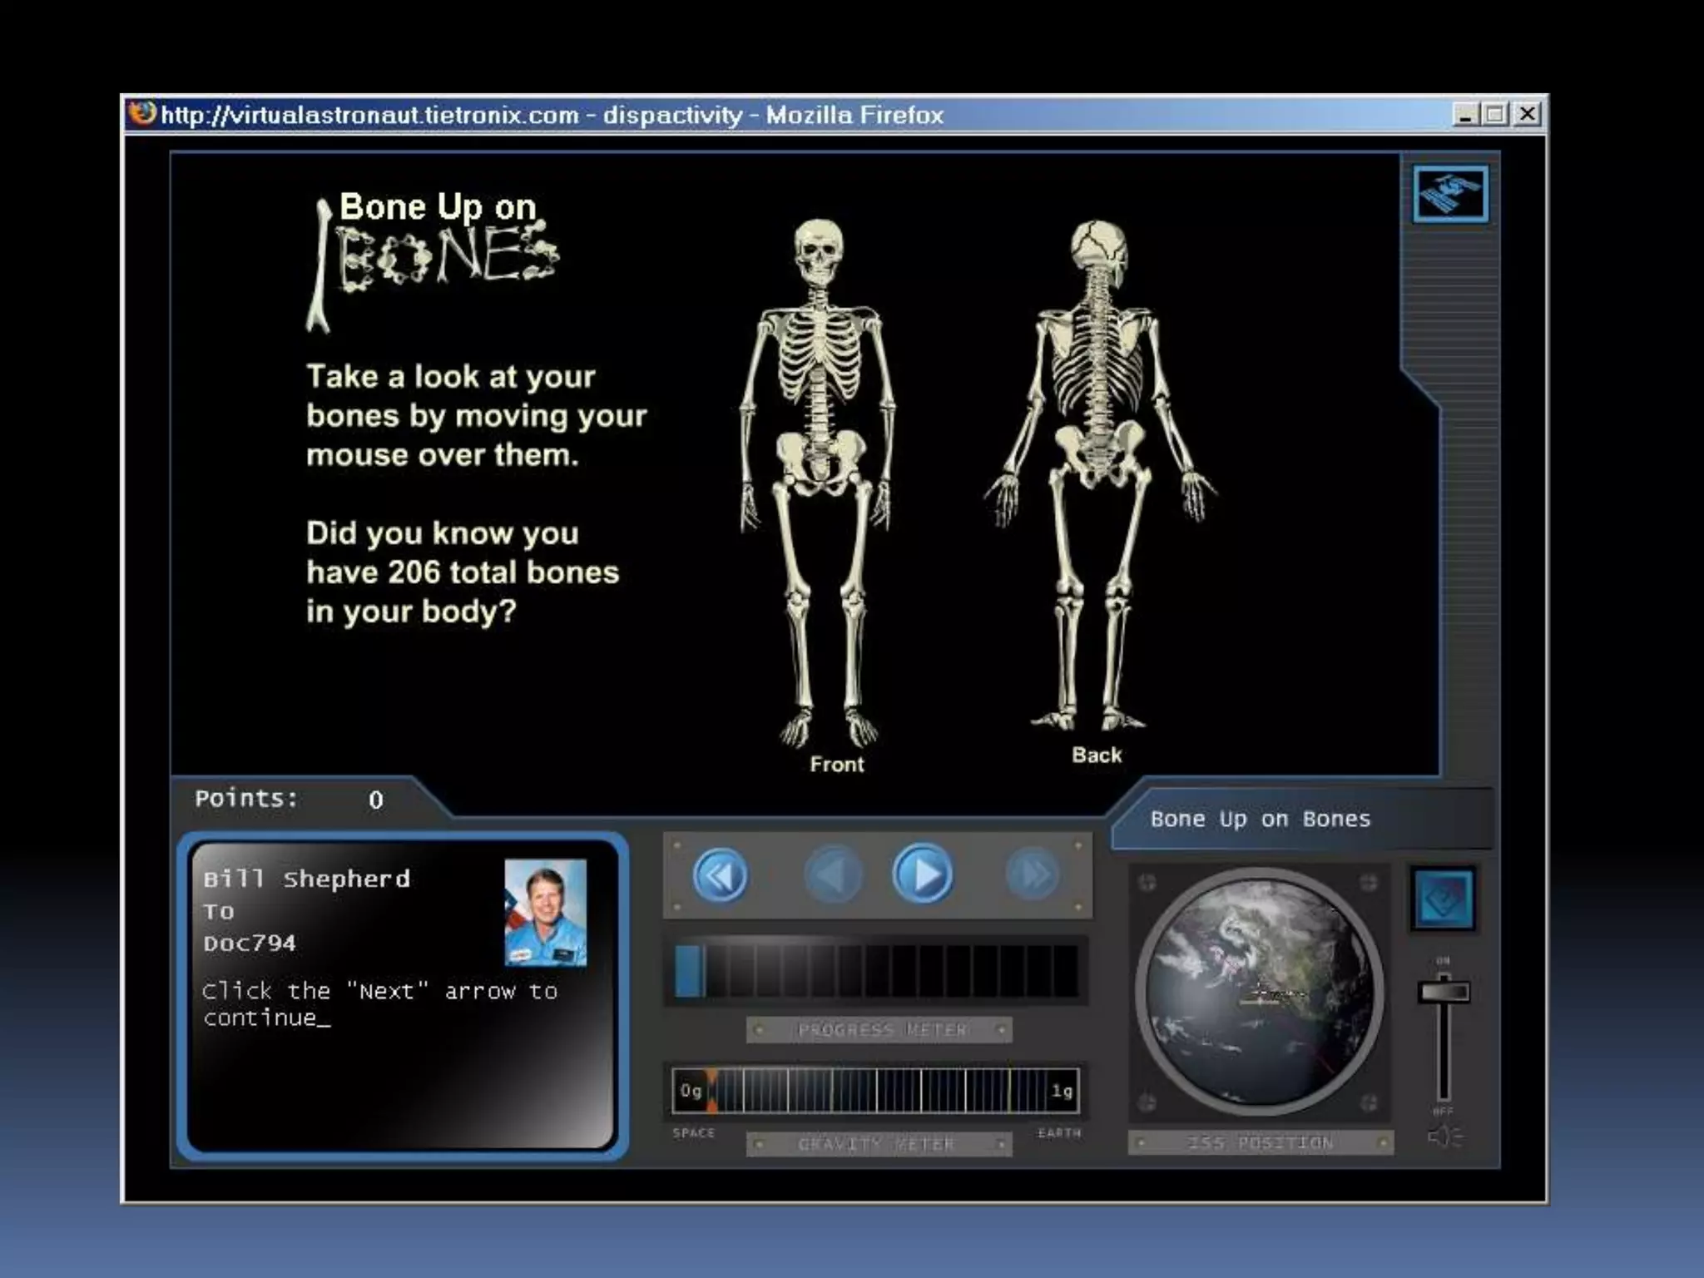Click the ISS space station icon

click(1450, 194)
